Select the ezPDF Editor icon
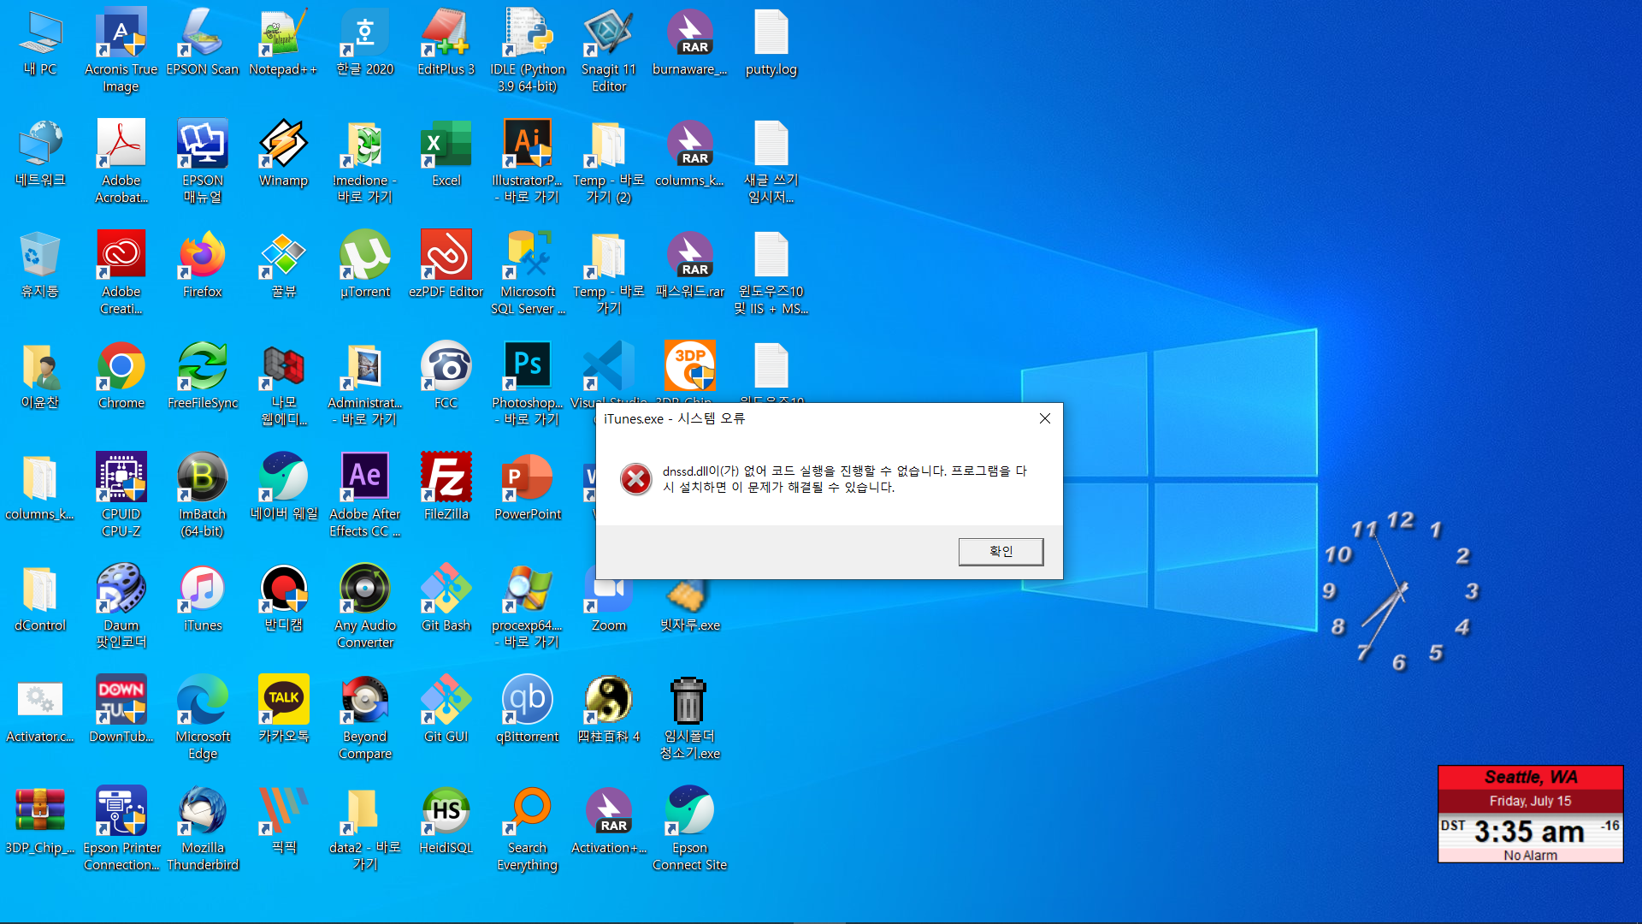This screenshot has width=1642, height=924. (x=446, y=266)
